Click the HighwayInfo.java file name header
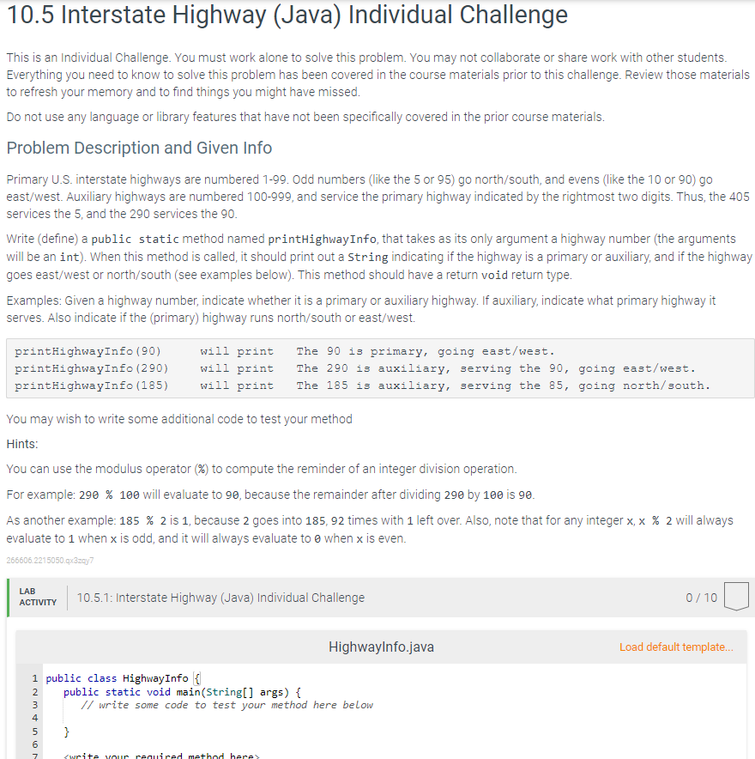The width and height of the screenshot is (755, 759). 380,647
